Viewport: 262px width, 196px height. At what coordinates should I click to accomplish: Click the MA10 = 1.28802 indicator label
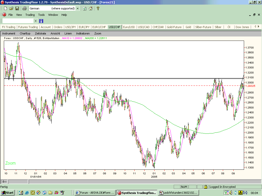click(x=72, y=38)
